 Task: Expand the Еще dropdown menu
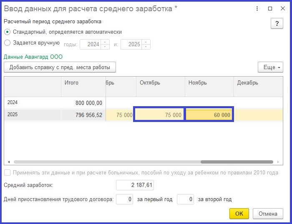270,67
